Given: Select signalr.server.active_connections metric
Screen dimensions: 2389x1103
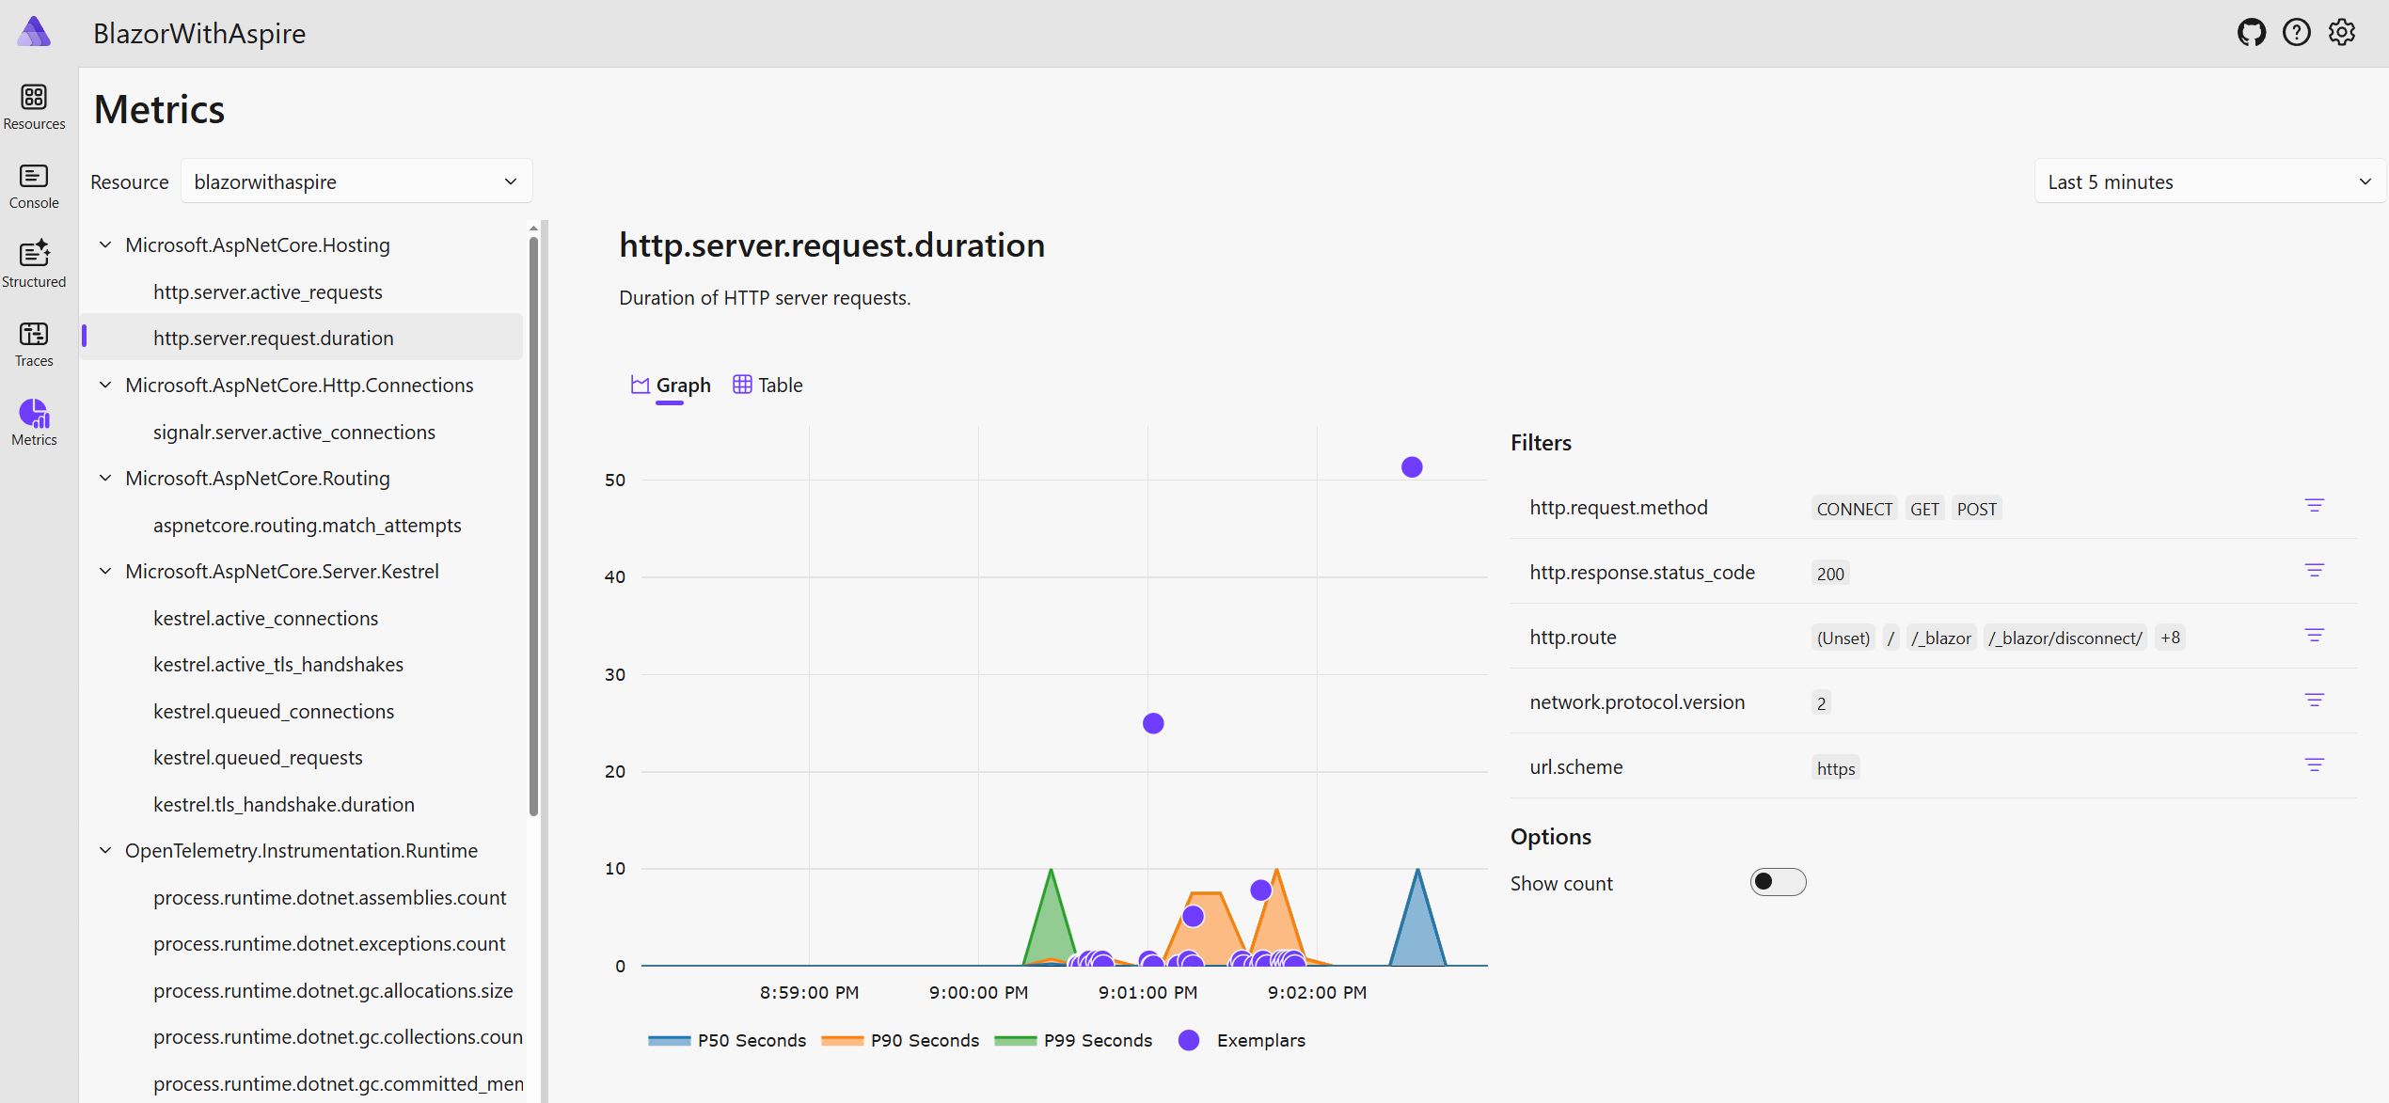Looking at the screenshot, I should [x=294, y=432].
